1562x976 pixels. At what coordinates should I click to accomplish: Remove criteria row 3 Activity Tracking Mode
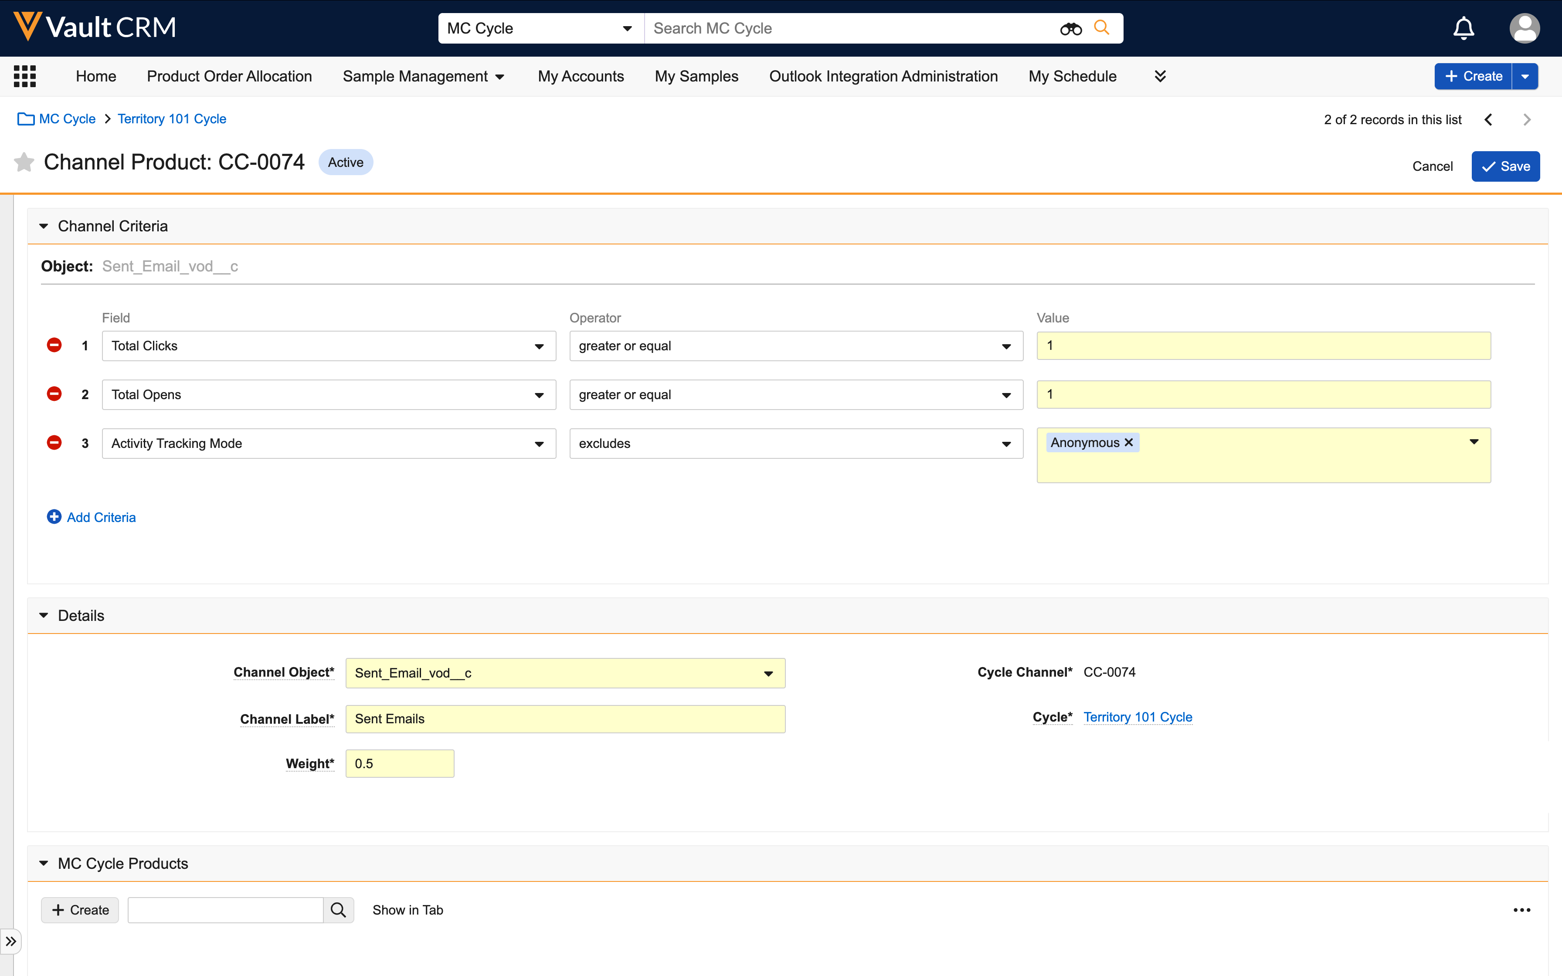tap(54, 443)
